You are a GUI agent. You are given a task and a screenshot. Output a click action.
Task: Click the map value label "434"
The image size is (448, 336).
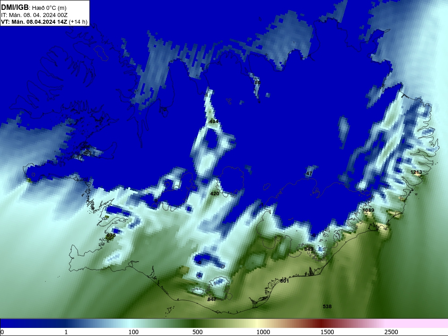point(214,121)
